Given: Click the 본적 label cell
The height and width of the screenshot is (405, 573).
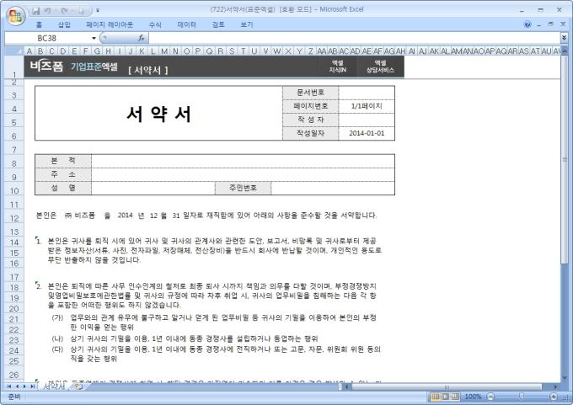Looking at the screenshot, I should click(63, 161).
